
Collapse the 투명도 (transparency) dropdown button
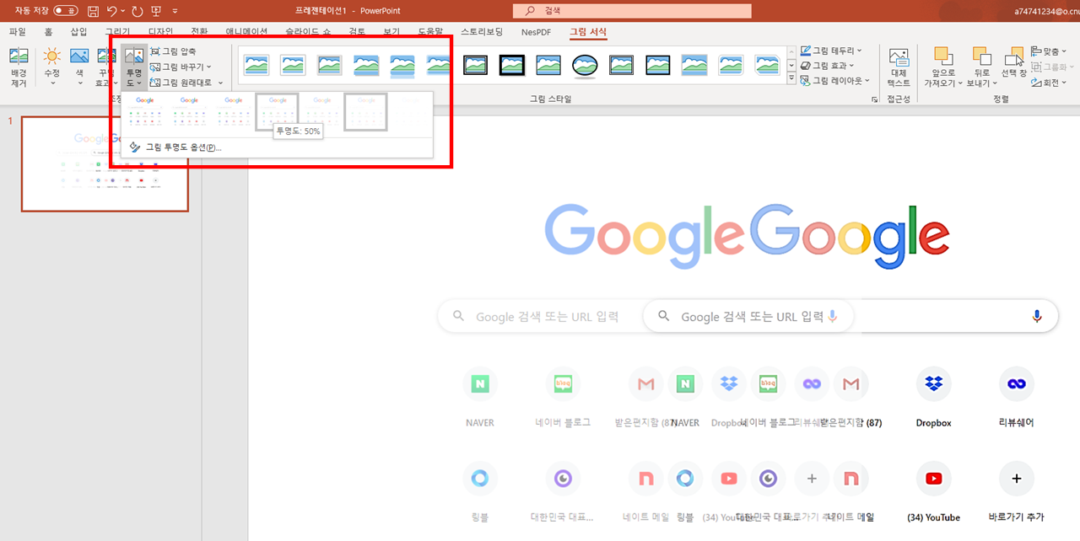point(134,67)
